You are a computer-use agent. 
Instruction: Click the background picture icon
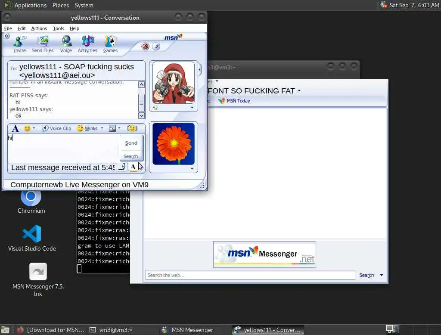click(112, 128)
